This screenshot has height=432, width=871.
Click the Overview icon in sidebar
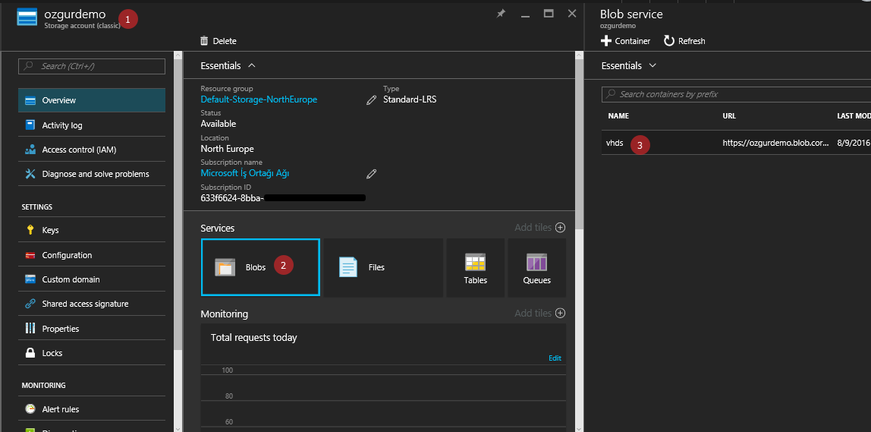point(30,101)
